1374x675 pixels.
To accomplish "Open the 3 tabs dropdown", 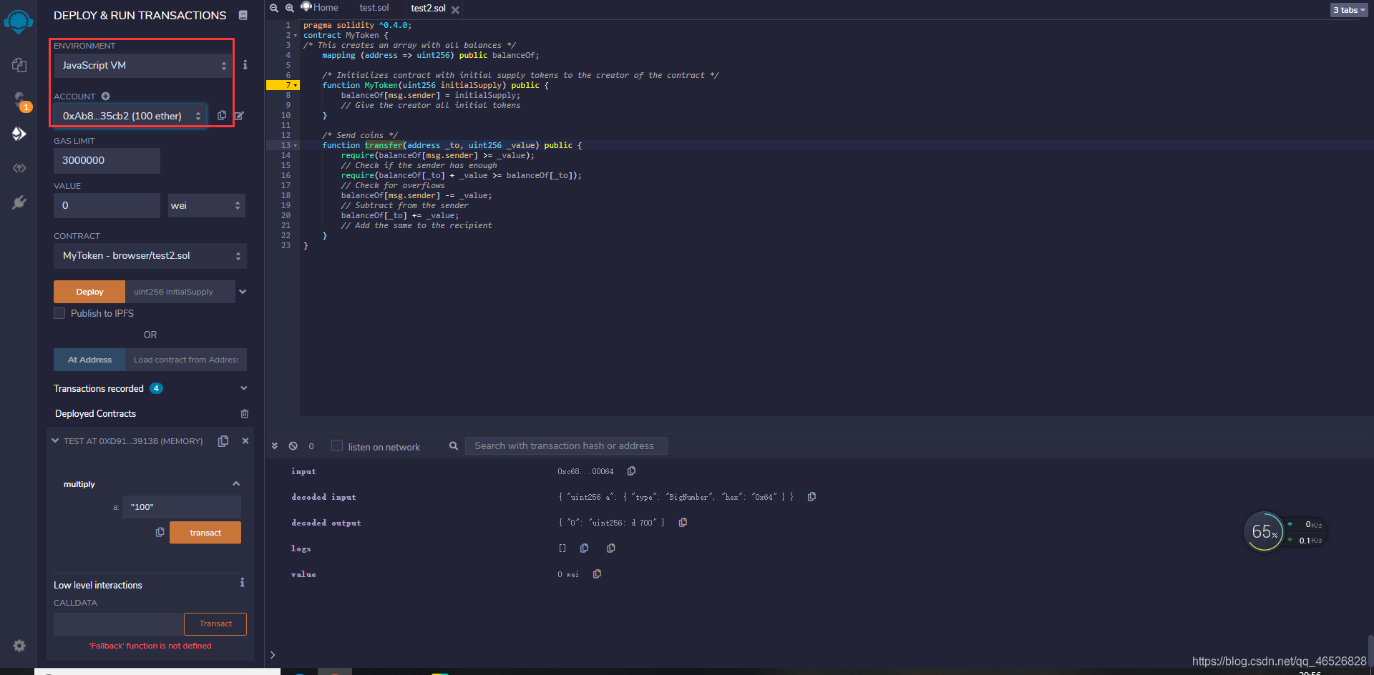I will point(1349,10).
